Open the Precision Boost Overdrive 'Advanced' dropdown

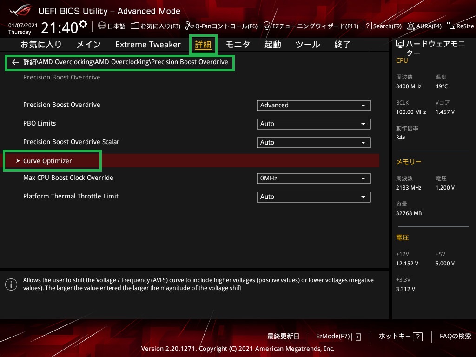click(314, 106)
